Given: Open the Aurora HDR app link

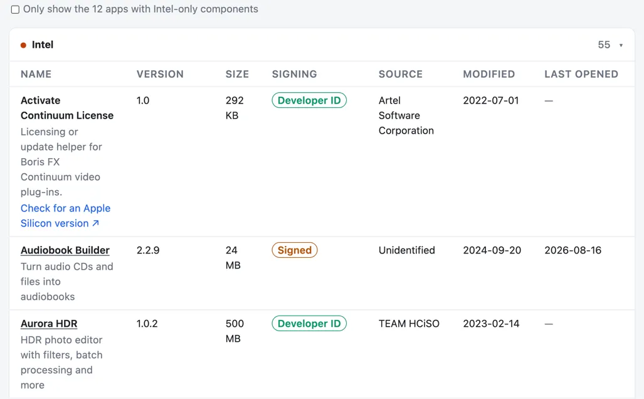Looking at the screenshot, I should coord(49,324).
